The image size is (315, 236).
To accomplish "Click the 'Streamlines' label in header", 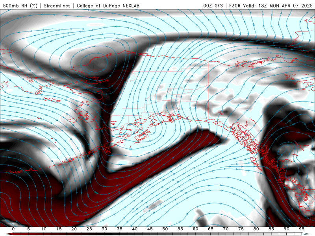I will 57,6.
